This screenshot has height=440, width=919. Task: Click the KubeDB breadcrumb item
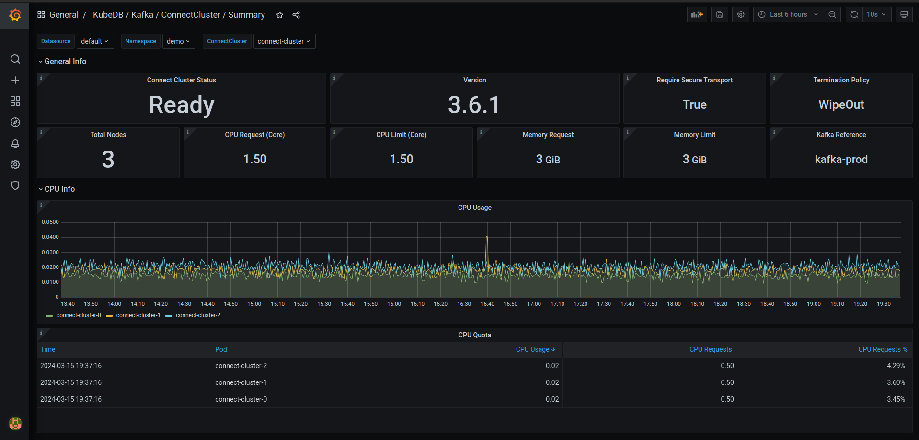[x=108, y=14]
